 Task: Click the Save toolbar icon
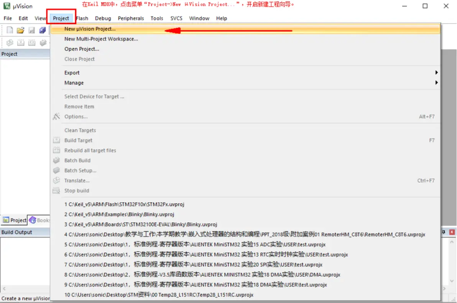31,30
